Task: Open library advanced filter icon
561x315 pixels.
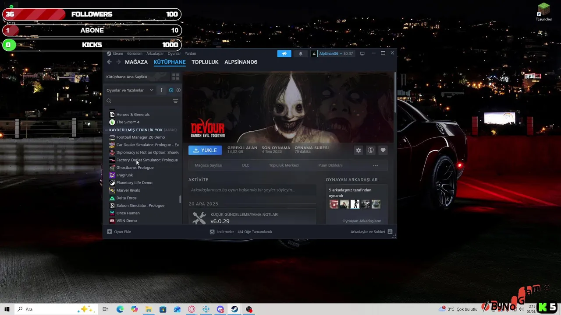Action: (175, 101)
